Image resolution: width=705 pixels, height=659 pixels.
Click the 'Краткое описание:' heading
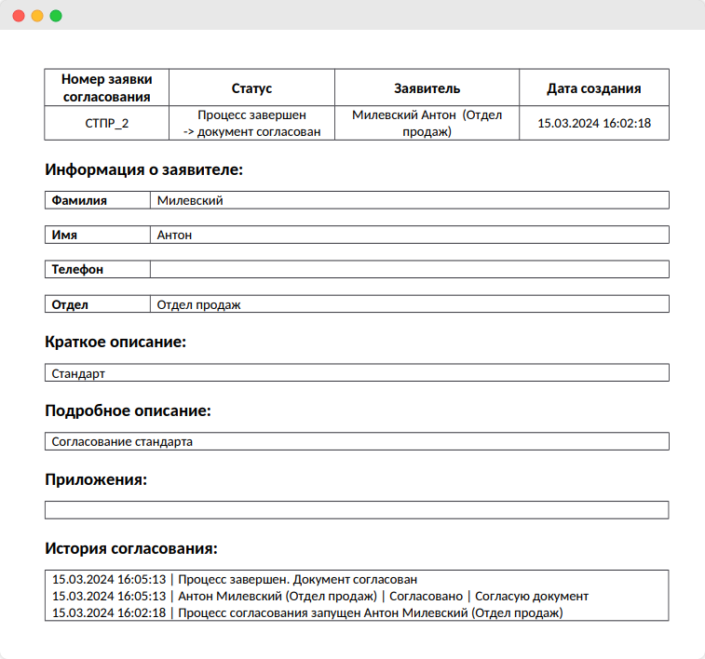115,342
